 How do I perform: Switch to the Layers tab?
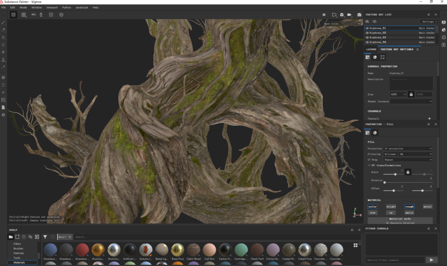tap(371, 49)
